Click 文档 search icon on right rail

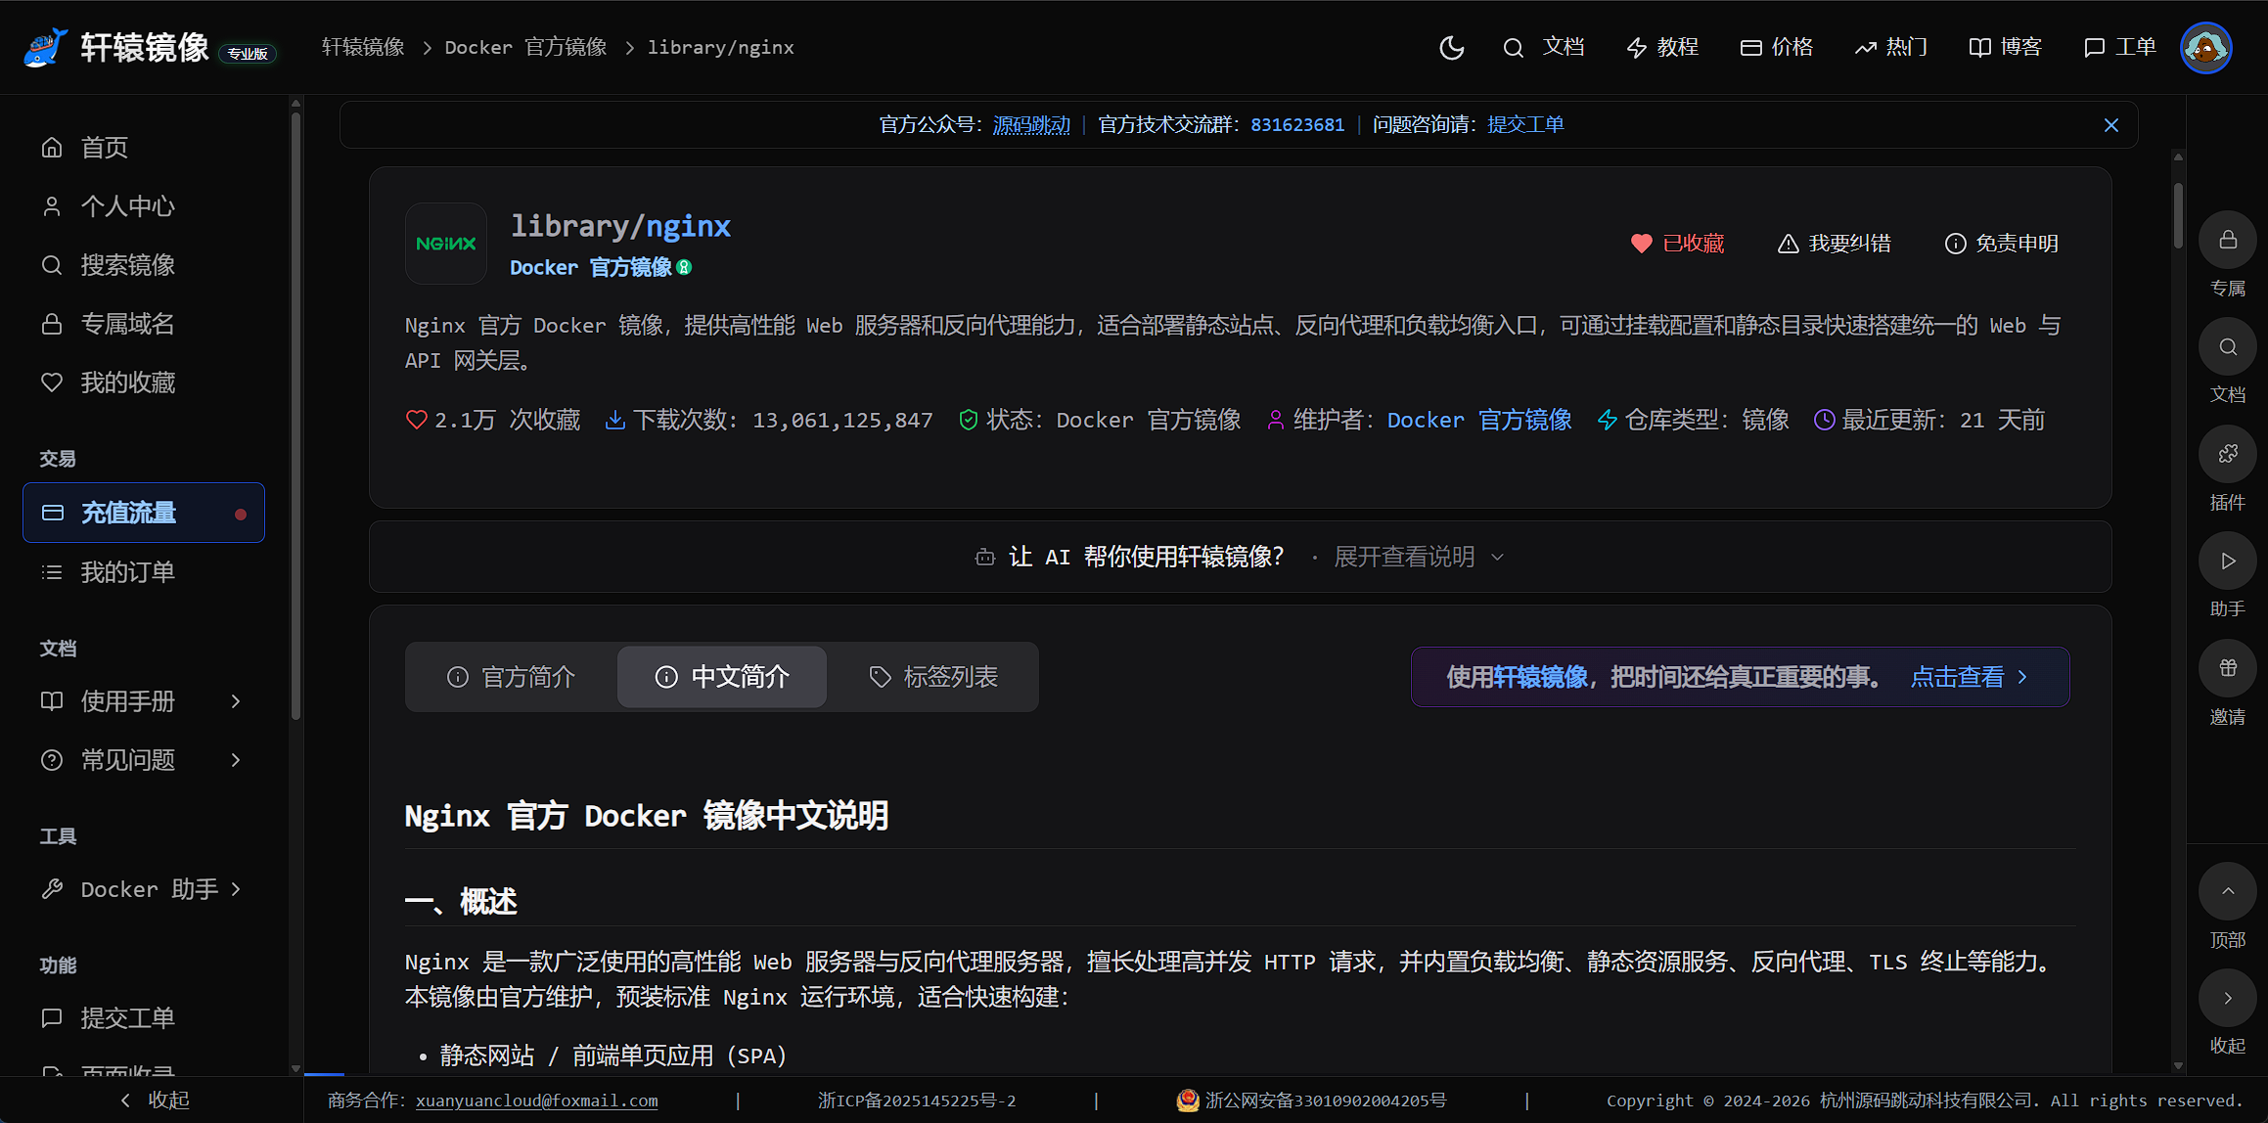pyautogui.click(x=2228, y=346)
